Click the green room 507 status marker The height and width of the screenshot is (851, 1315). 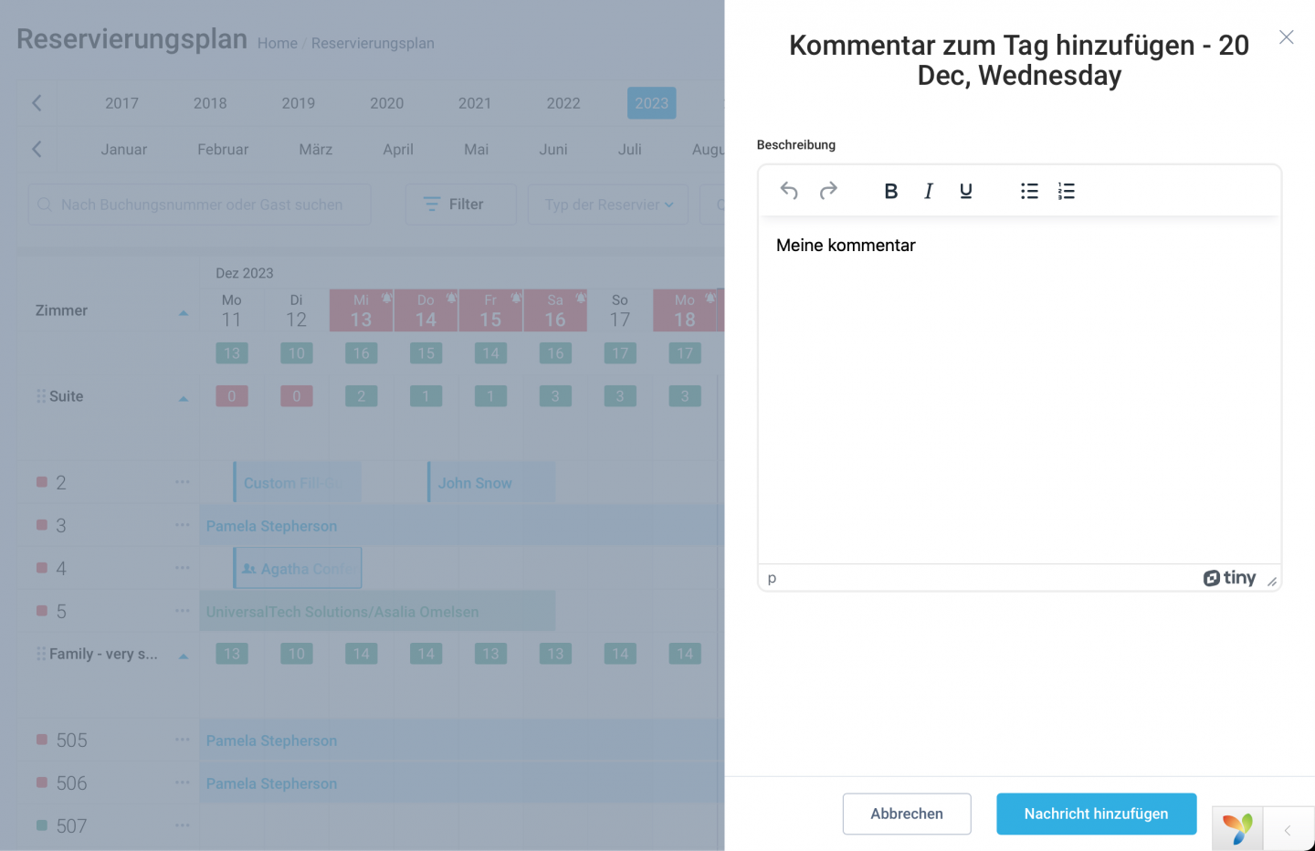tap(42, 825)
